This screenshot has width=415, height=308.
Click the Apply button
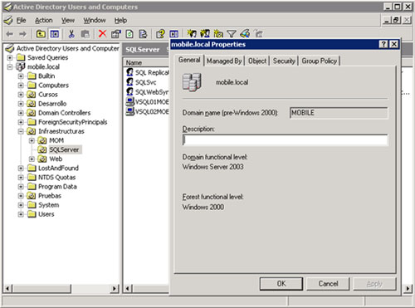tap(374, 284)
